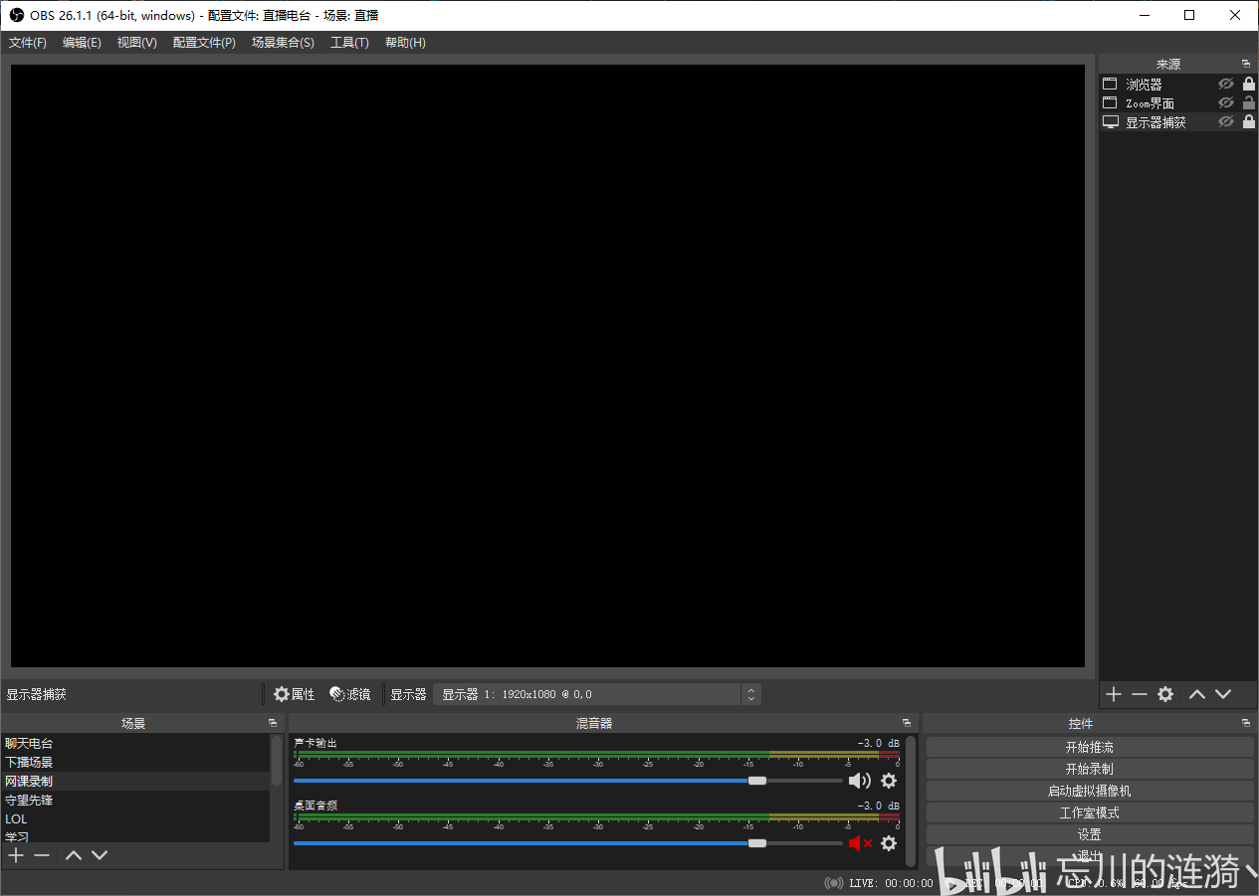The height and width of the screenshot is (896, 1259).
Task: Open the 文件(F) menu
Action: tap(28, 43)
